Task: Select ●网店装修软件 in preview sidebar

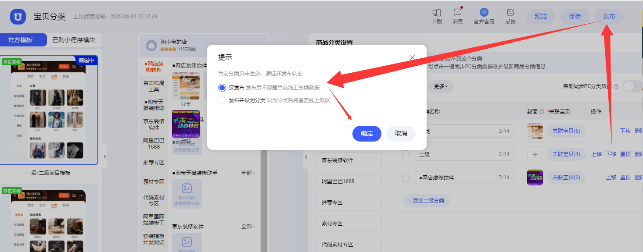Action: point(154,67)
